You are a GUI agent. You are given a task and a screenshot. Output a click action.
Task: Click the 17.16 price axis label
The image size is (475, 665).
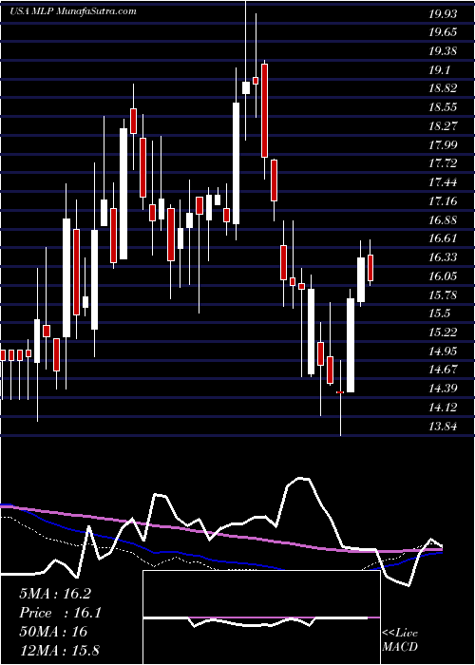pos(443,201)
